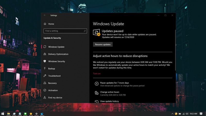The width and height of the screenshot is (206, 116).
Task: Click the back arrow in Settings
Action: click(x=45, y=15)
